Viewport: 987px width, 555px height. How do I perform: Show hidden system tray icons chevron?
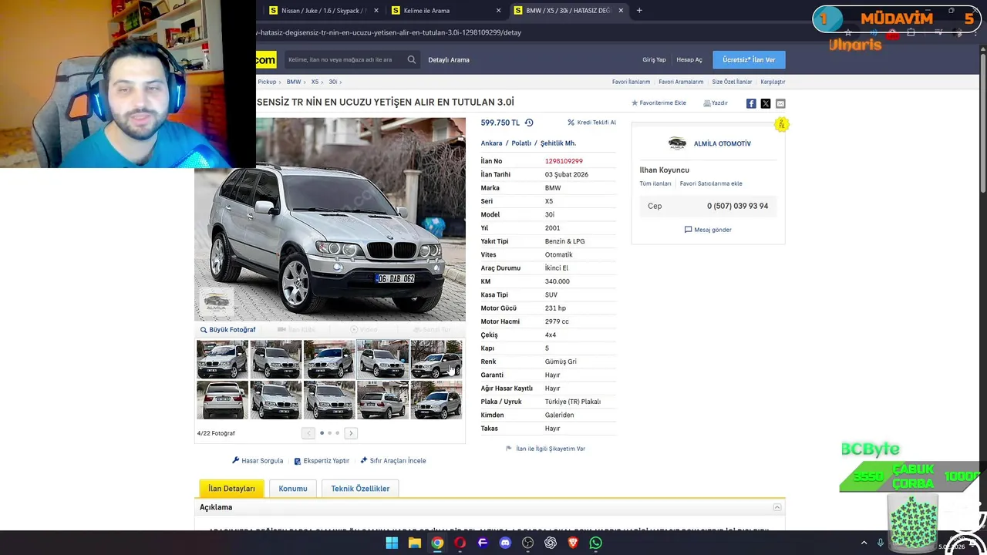864,543
